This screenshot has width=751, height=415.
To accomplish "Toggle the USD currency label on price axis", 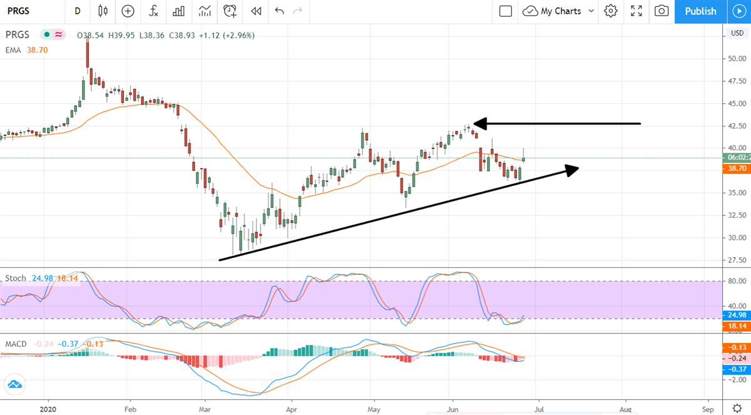I will (737, 33).
